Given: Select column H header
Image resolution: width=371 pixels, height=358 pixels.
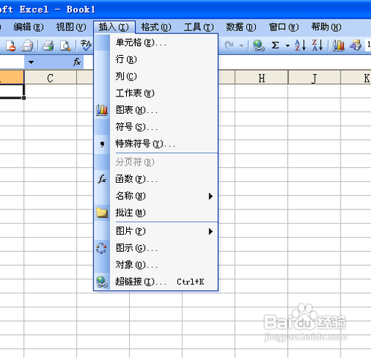Looking at the screenshot, I should pyautogui.click(x=261, y=78).
